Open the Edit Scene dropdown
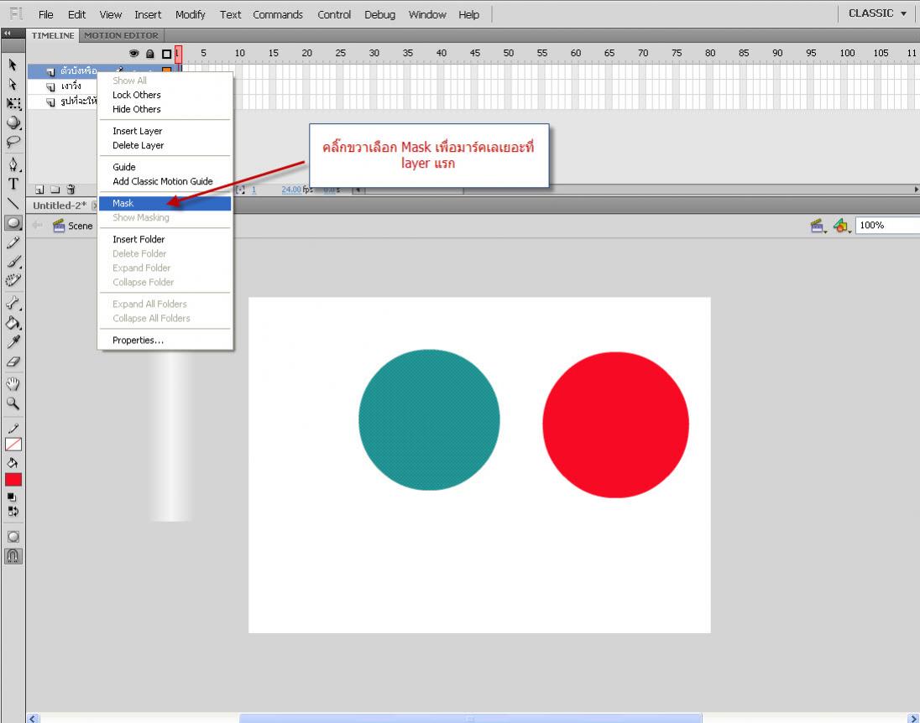This screenshot has width=920, height=723. pos(818,226)
